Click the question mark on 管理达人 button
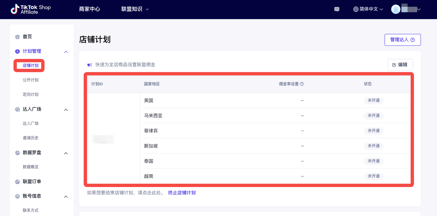The image size is (437, 216). [x=412, y=40]
